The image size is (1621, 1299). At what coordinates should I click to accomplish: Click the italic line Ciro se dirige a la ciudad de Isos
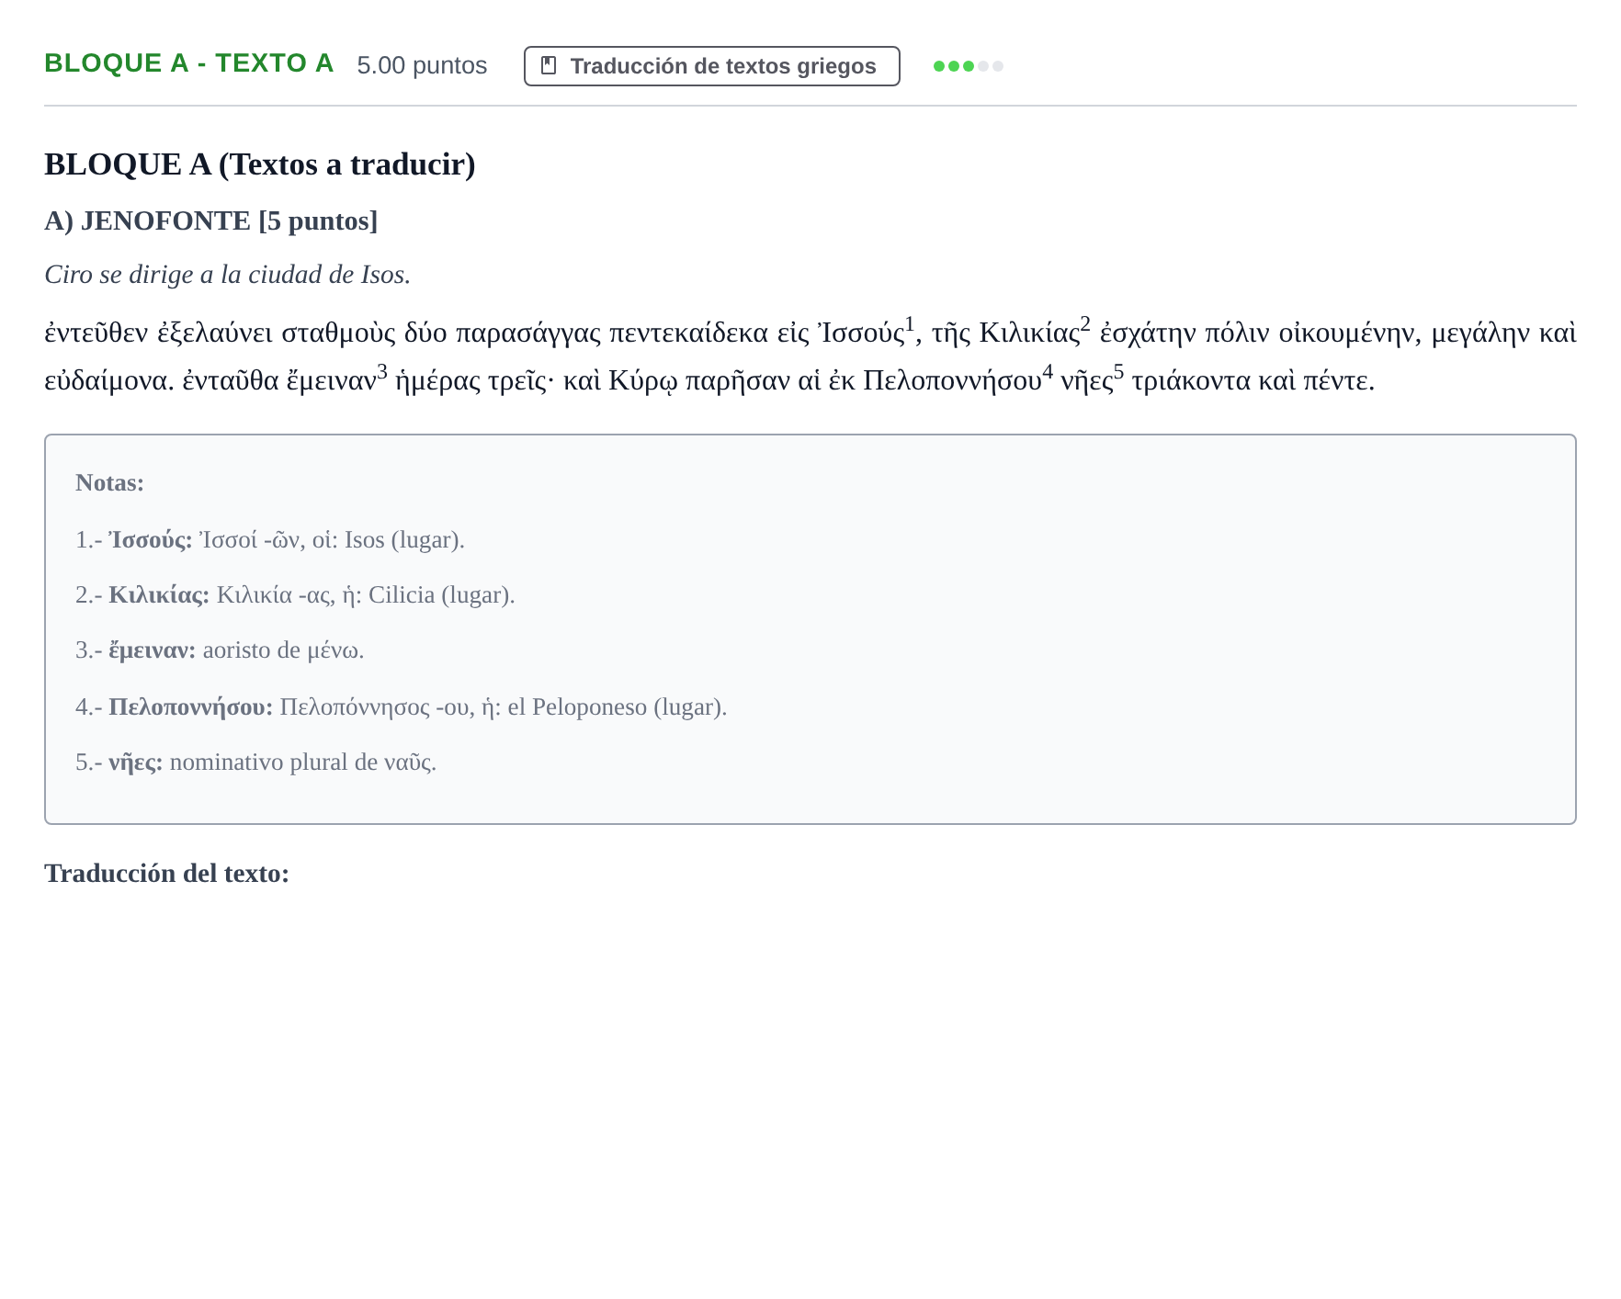pos(228,275)
